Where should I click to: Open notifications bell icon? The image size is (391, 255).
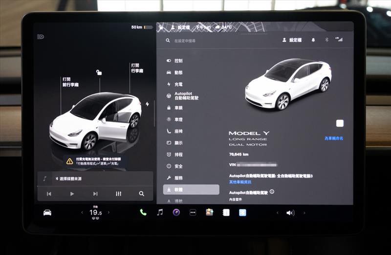click(x=313, y=40)
